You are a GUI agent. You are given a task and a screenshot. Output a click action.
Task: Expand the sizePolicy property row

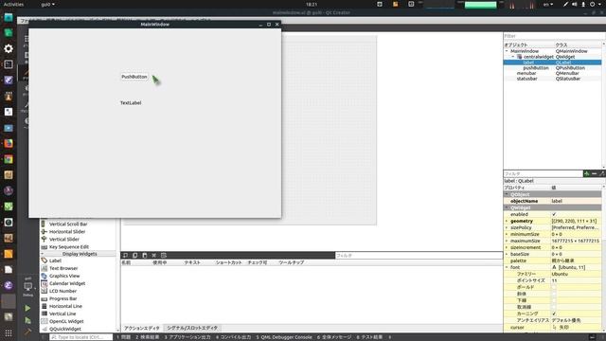tap(507, 227)
